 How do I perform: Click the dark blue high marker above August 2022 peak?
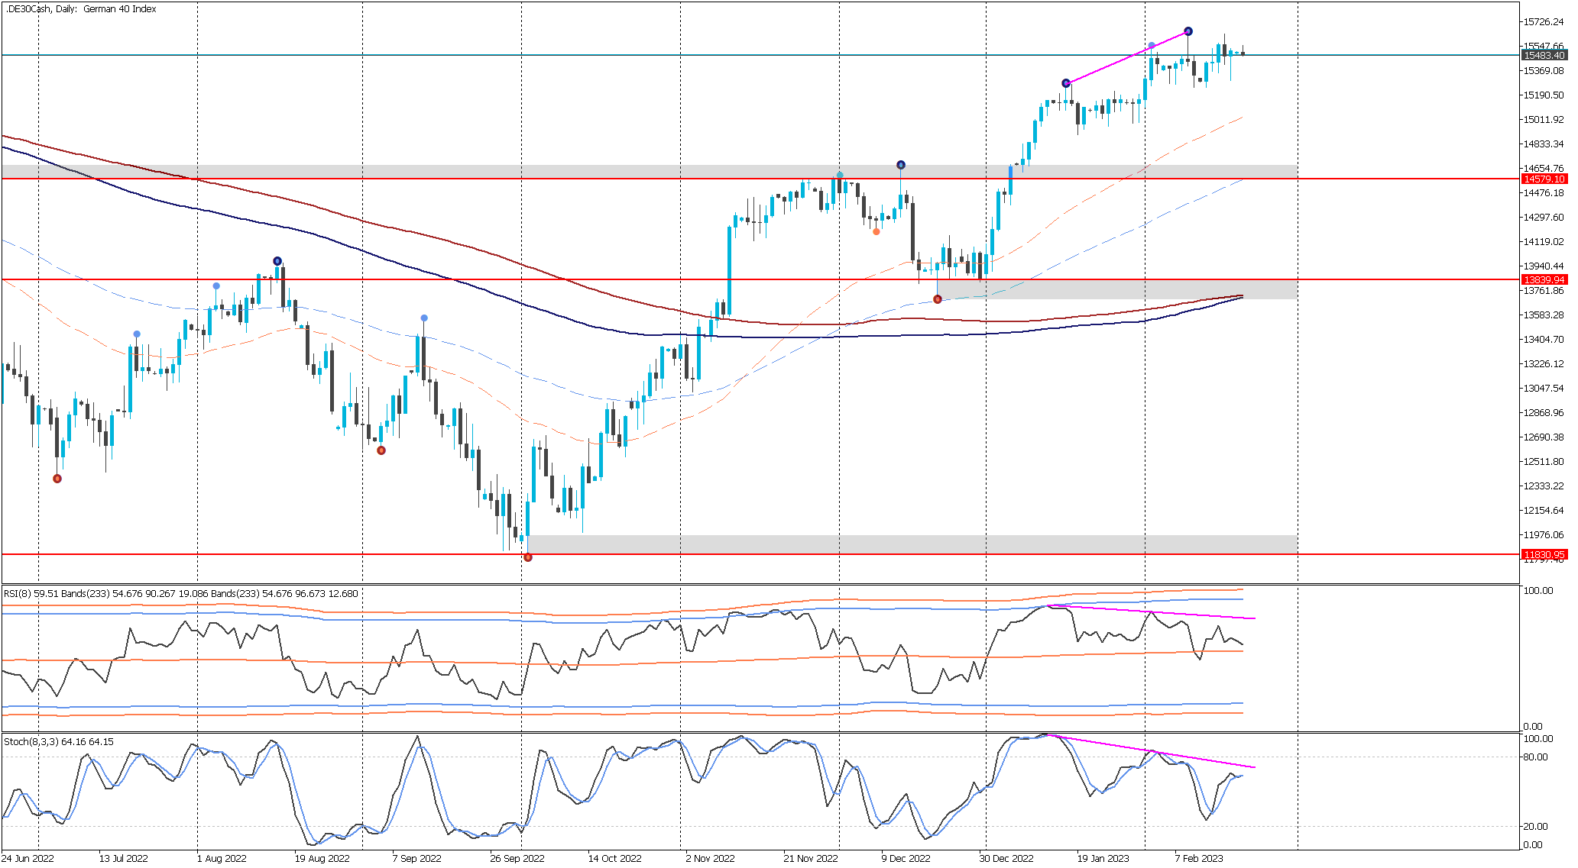point(277,261)
